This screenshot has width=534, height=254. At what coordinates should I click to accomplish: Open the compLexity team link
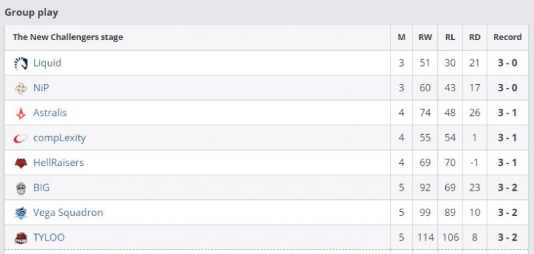(59, 138)
